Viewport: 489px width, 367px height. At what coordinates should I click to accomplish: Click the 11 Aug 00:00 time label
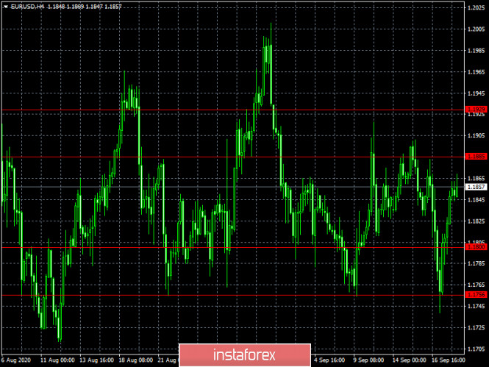57,360
